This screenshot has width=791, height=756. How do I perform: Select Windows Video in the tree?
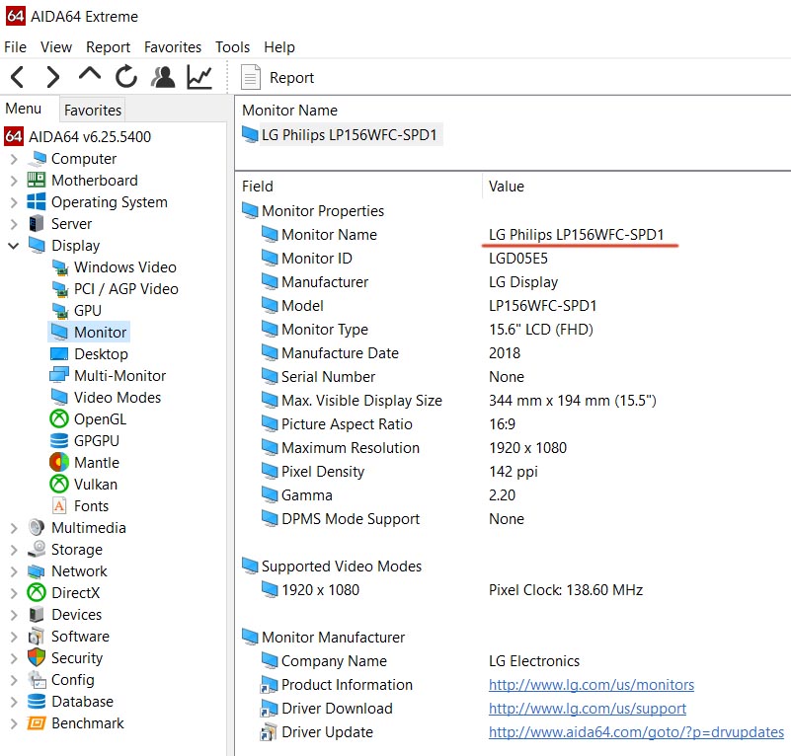(x=125, y=267)
